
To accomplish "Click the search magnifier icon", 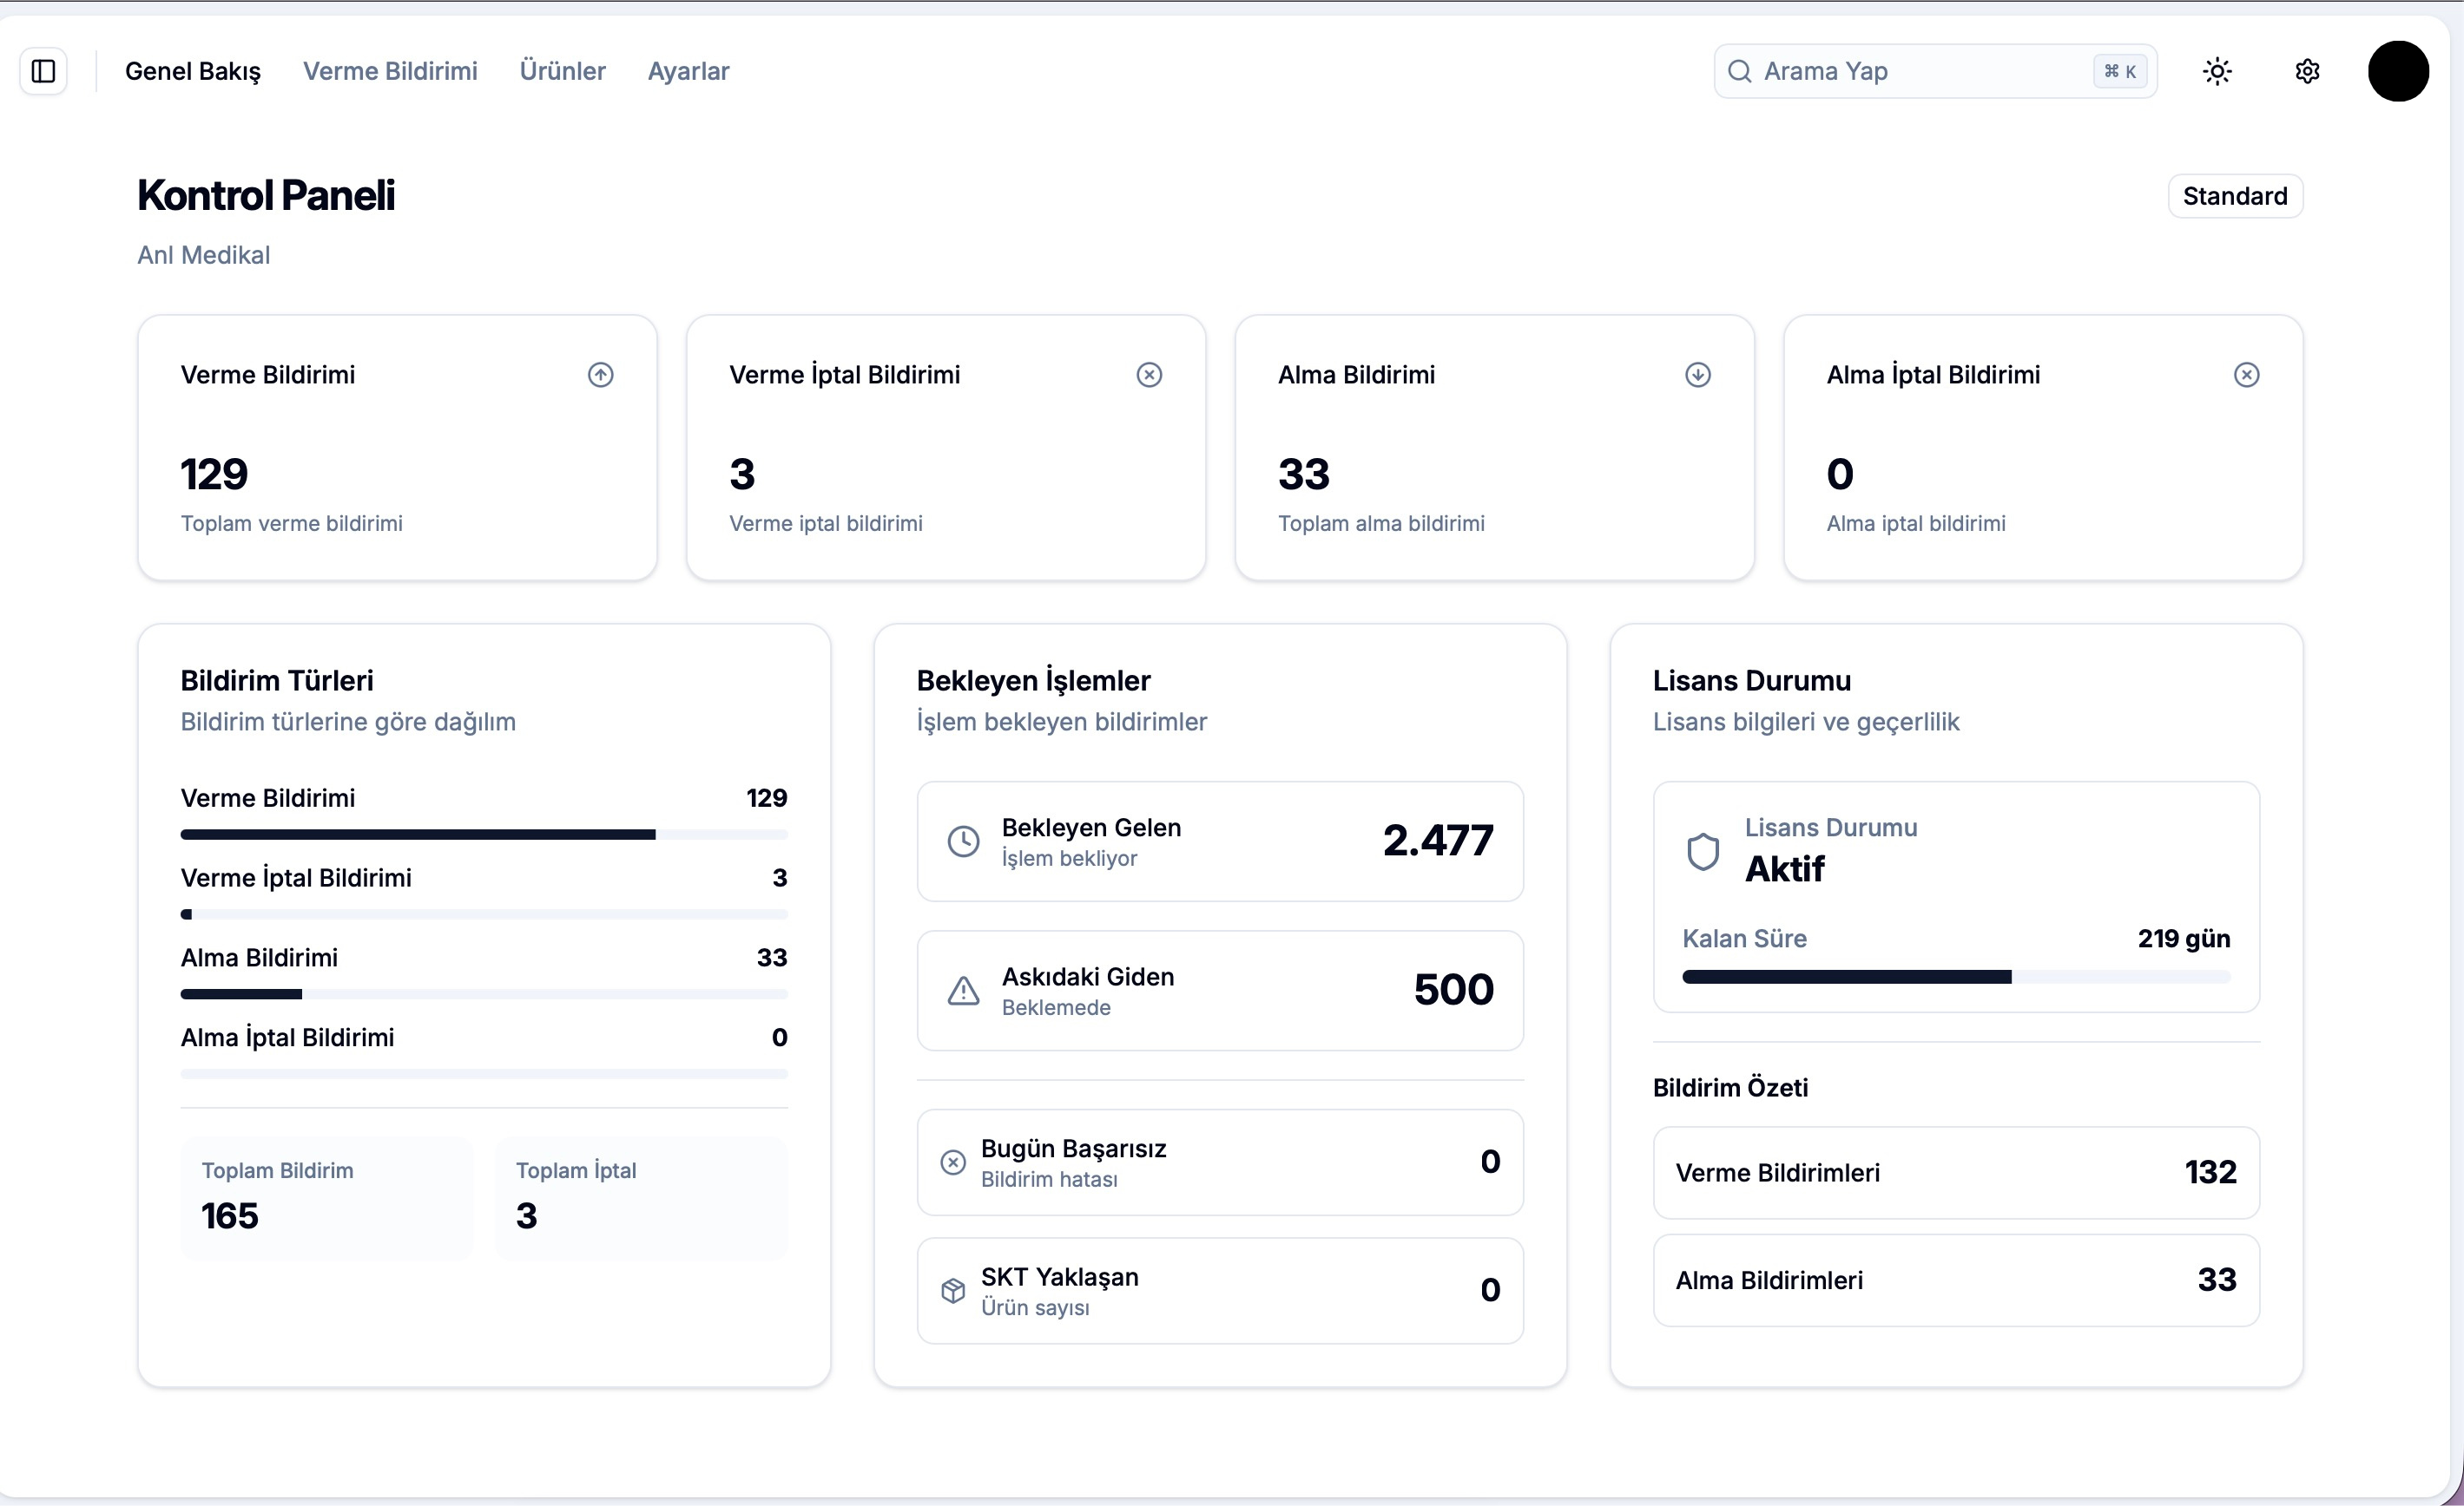I will pos(1739,71).
